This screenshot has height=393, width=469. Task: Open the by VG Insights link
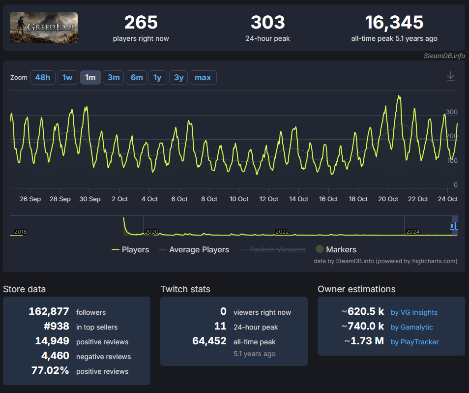coord(414,312)
